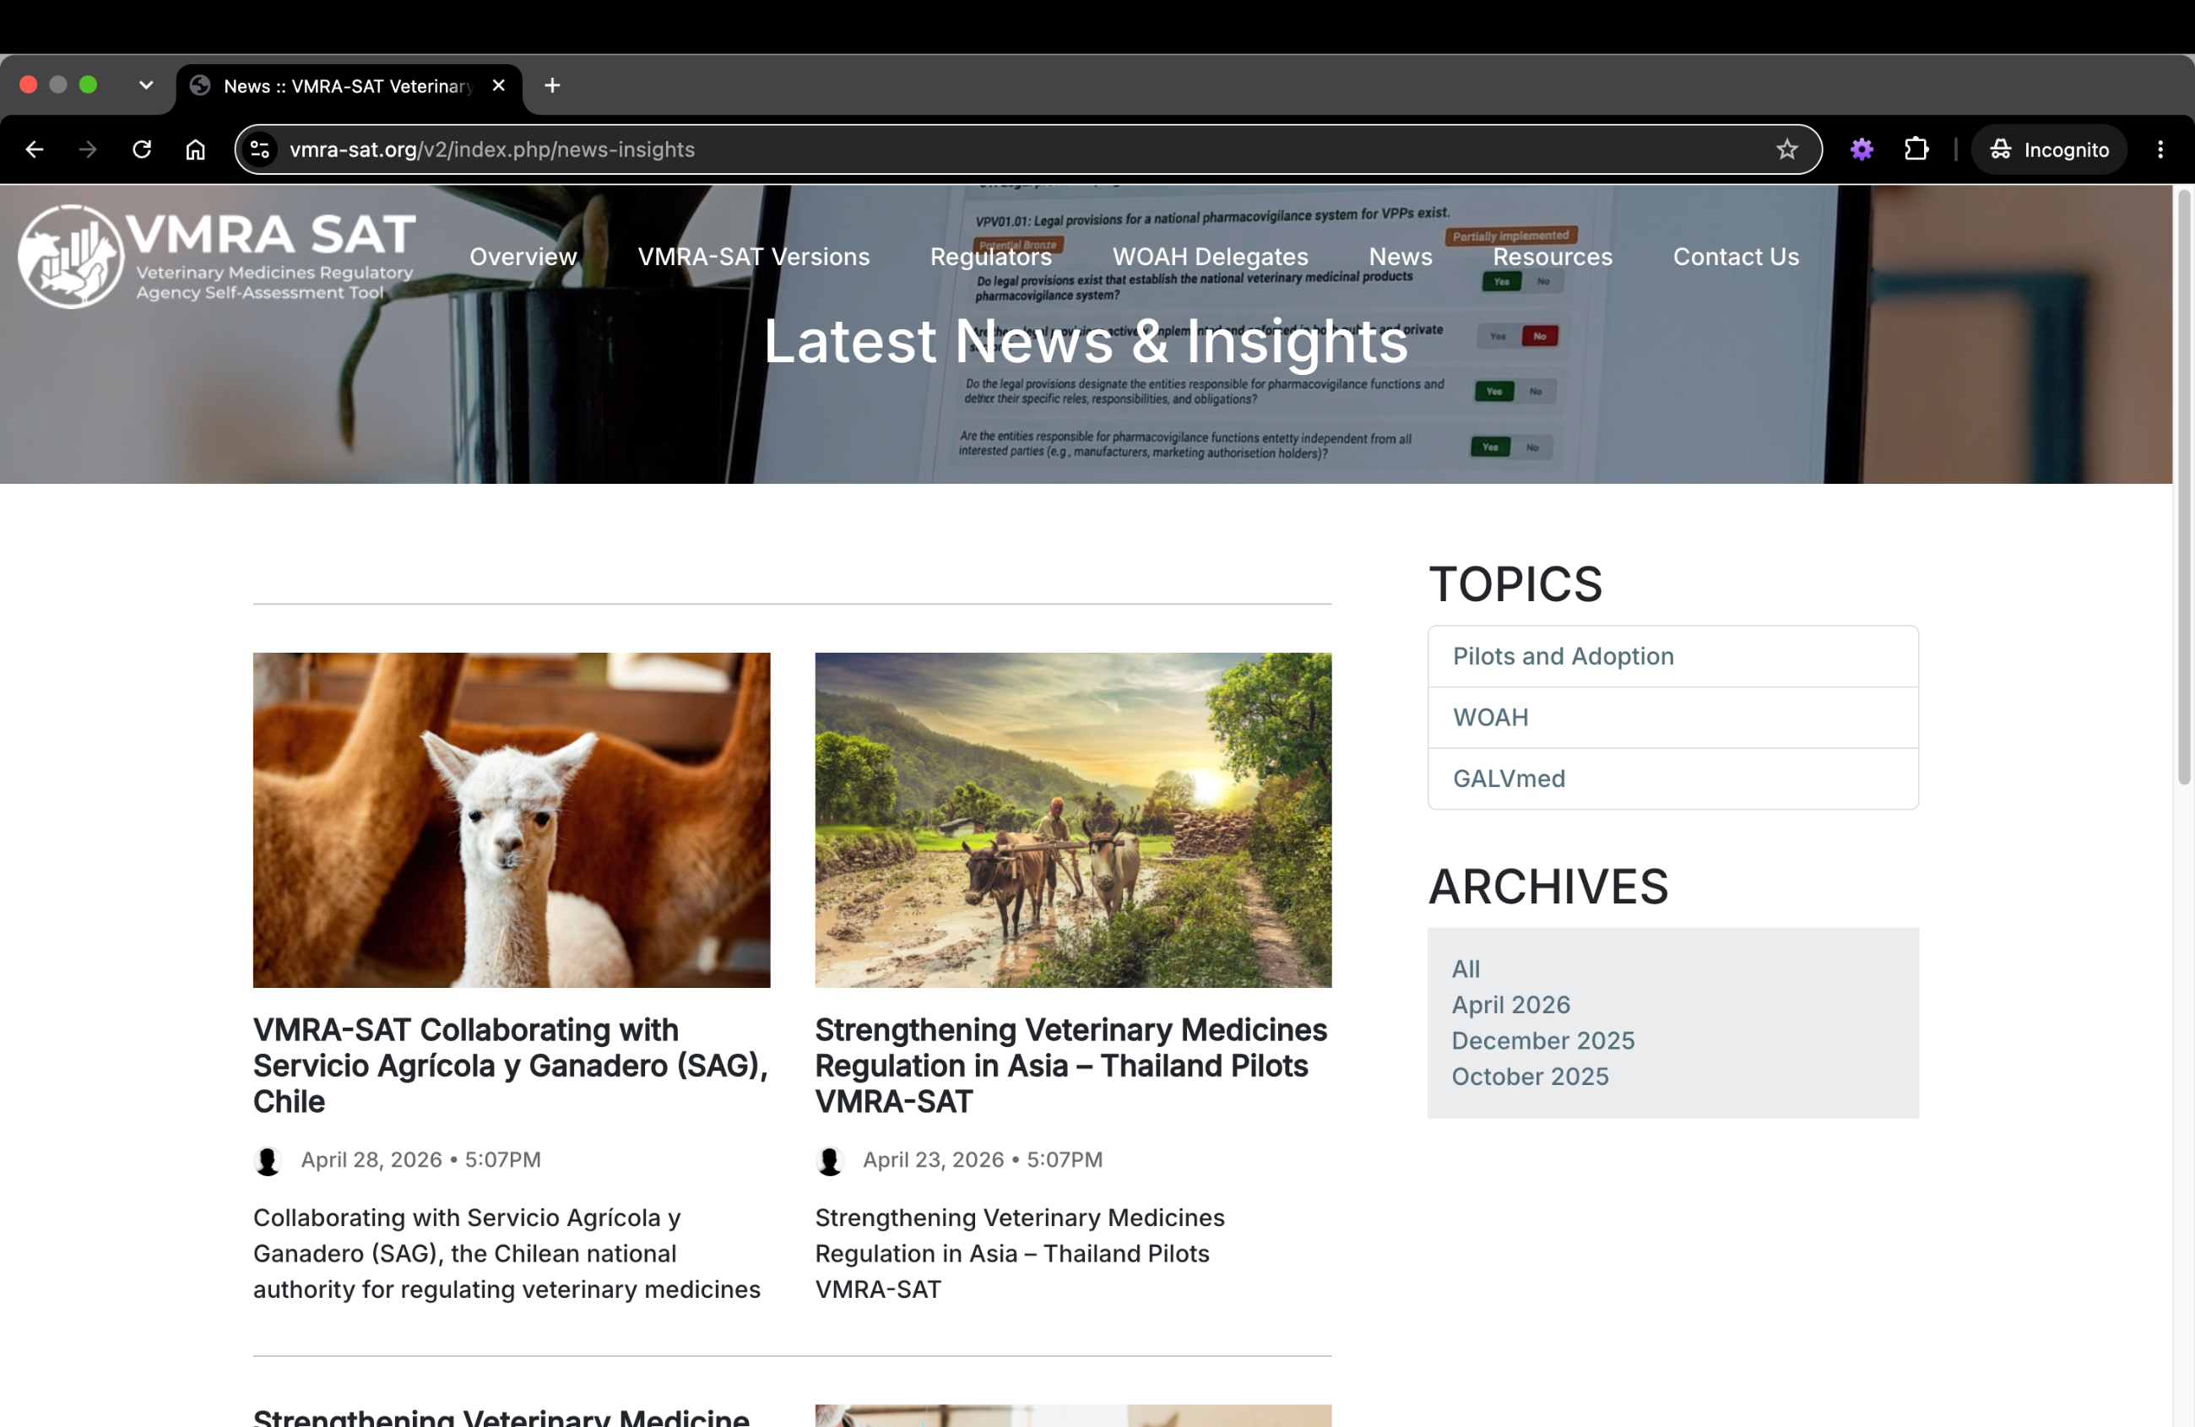Click the Latest News & Insights heading
Screen dimensions: 2195x1427
(1086, 341)
